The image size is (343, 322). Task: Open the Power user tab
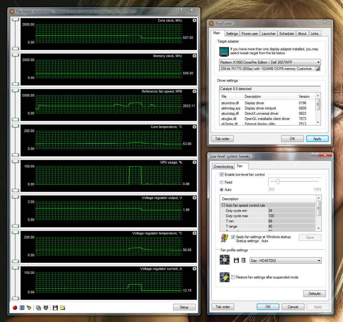(x=250, y=34)
